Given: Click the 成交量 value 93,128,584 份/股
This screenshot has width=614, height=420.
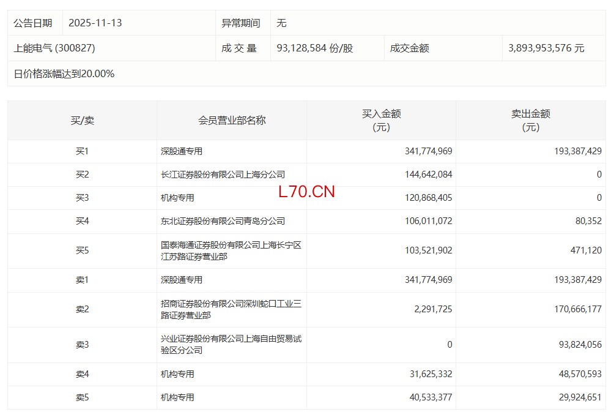Looking at the screenshot, I should pos(314,48).
